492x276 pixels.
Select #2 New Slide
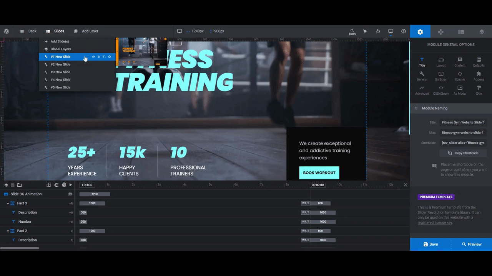(x=77, y=64)
